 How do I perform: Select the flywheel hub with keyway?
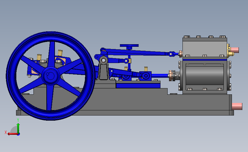[51, 76]
